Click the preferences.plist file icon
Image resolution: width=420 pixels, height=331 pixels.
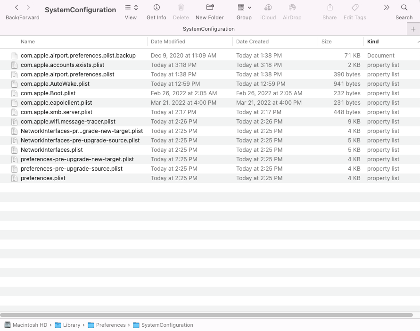pos(15,178)
